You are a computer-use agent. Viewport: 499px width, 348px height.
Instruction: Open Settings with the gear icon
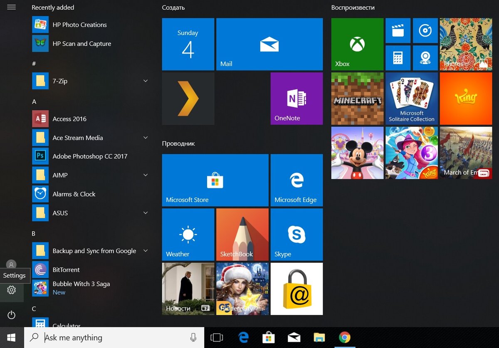coord(11,290)
